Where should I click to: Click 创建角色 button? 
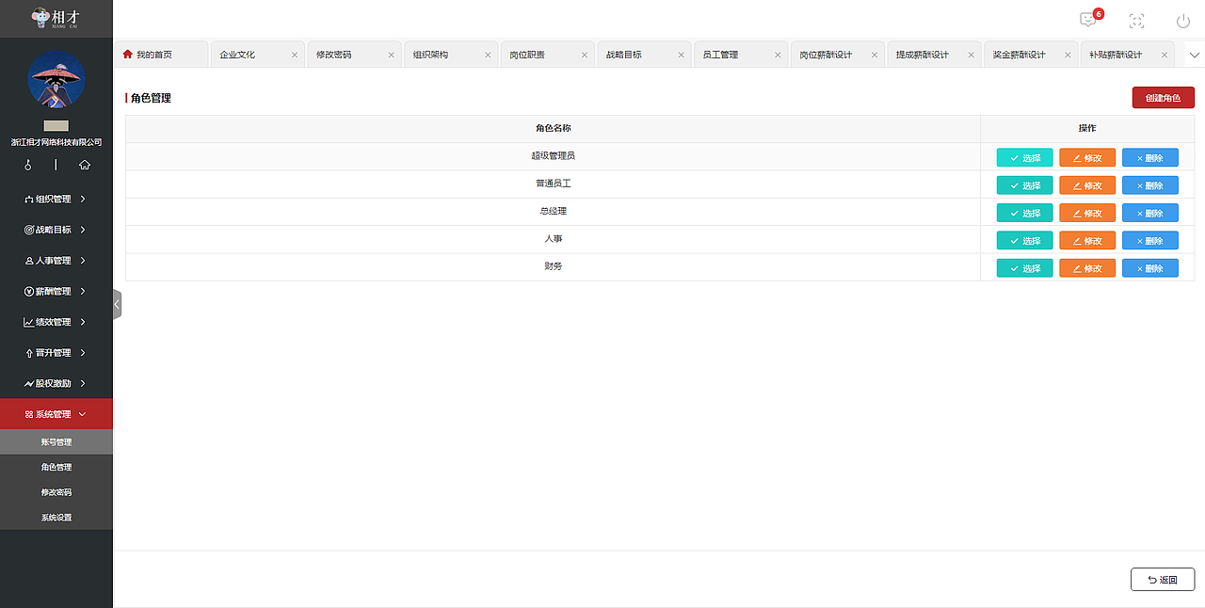1163,98
